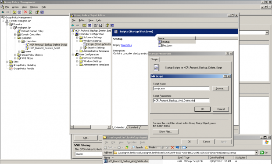272x164 pixels.
Task: Click the last icon in Group Policy Management toolbar
Action: 42,12
